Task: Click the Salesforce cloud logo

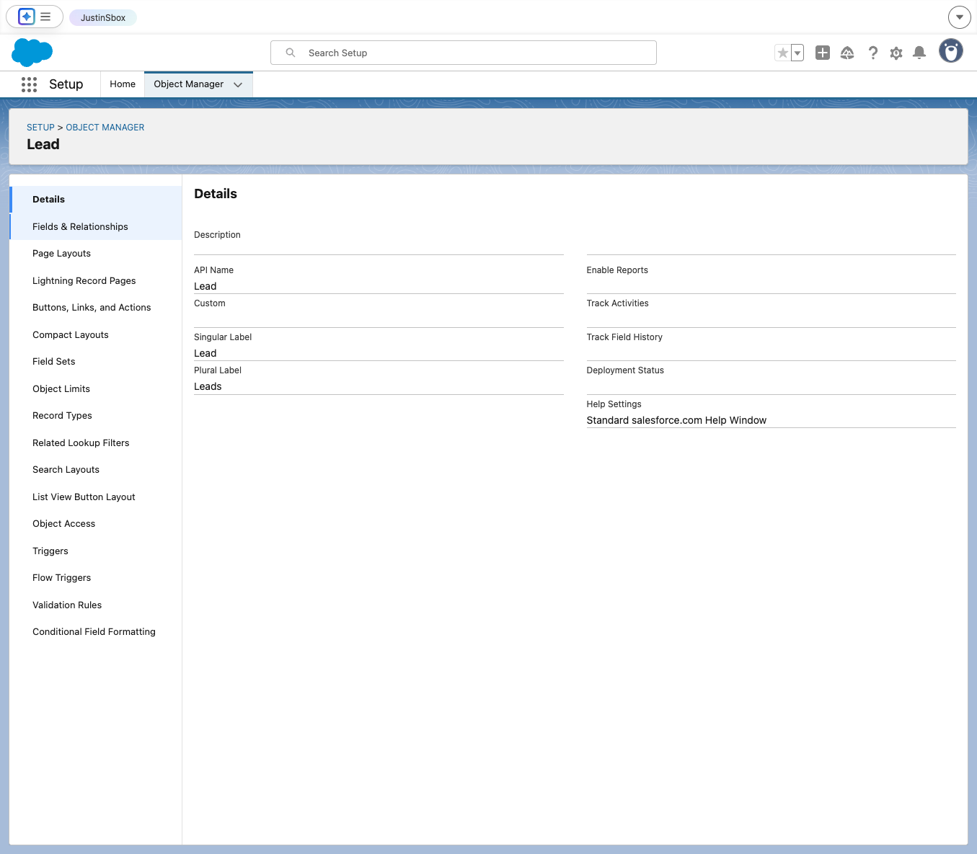Action: pyautogui.click(x=32, y=53)
